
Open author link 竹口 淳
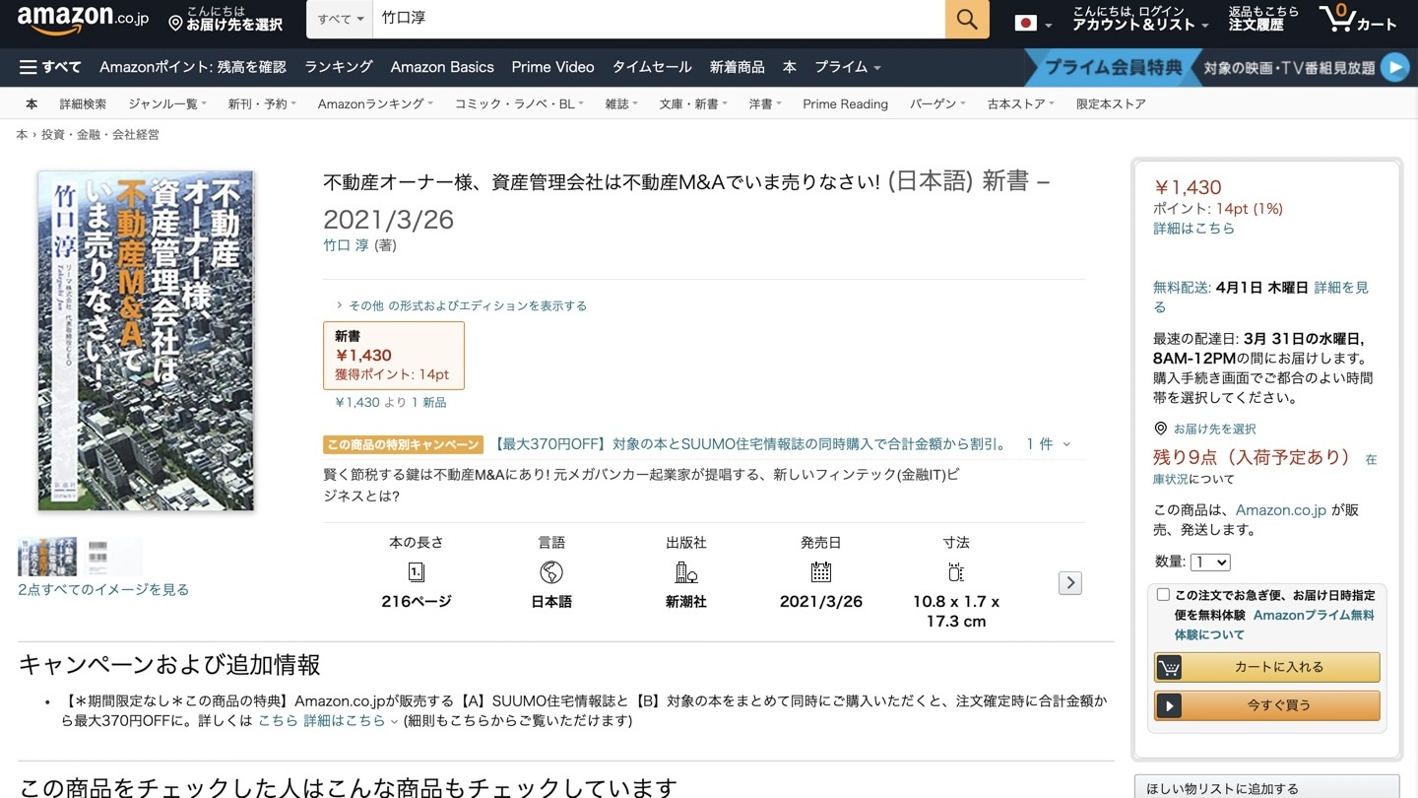coord(346,245)
